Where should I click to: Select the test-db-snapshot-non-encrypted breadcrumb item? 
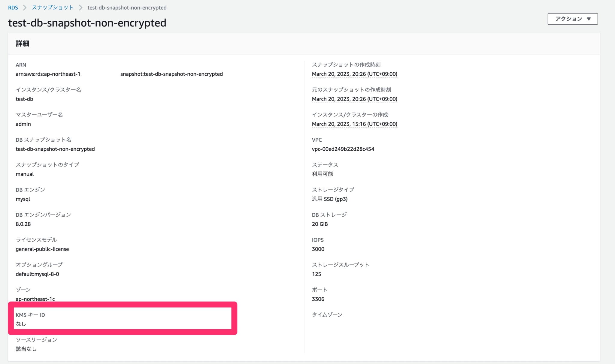[127, 8]
